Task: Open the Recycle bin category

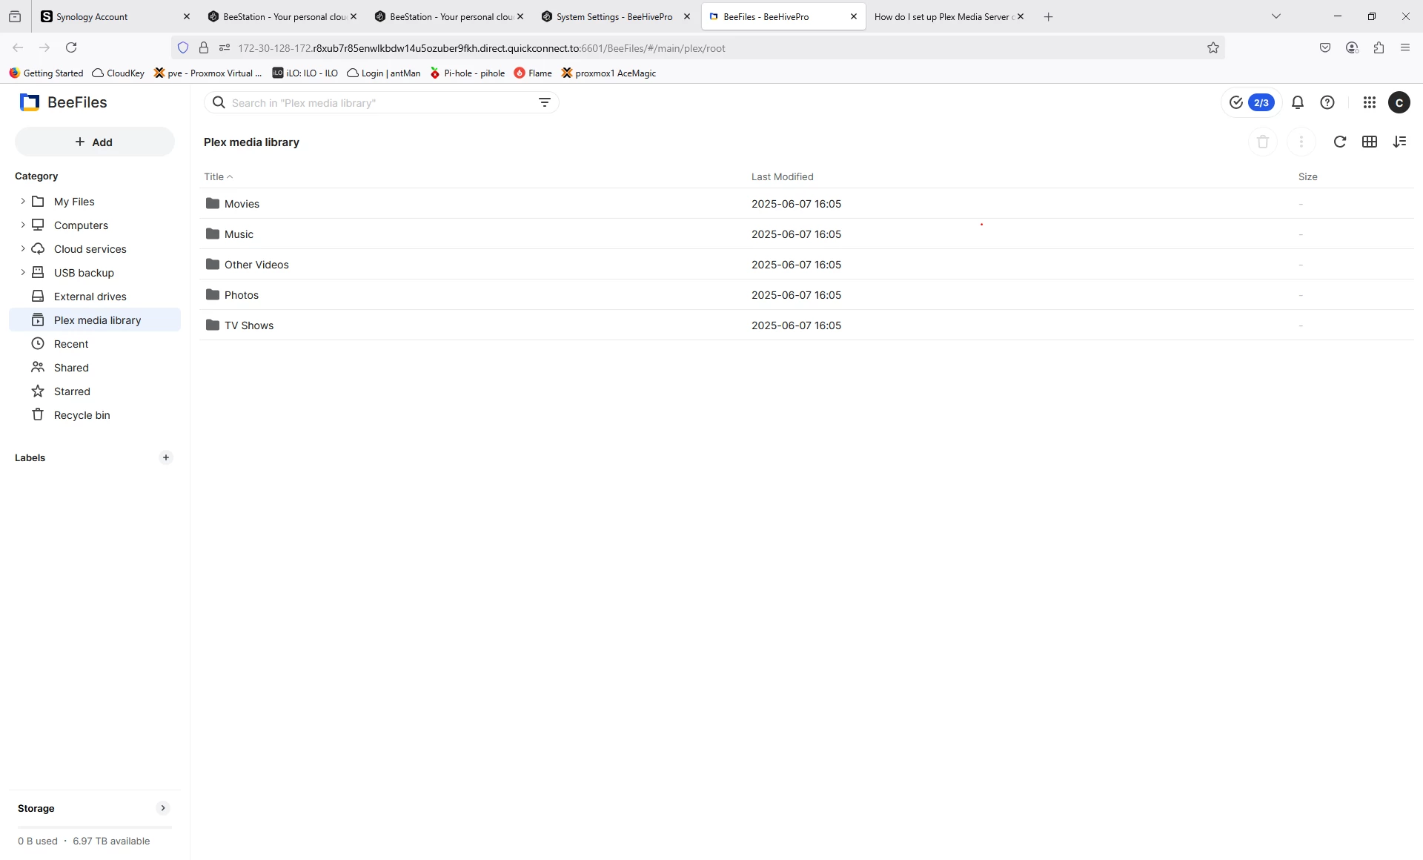Action: tap(95, 415)
